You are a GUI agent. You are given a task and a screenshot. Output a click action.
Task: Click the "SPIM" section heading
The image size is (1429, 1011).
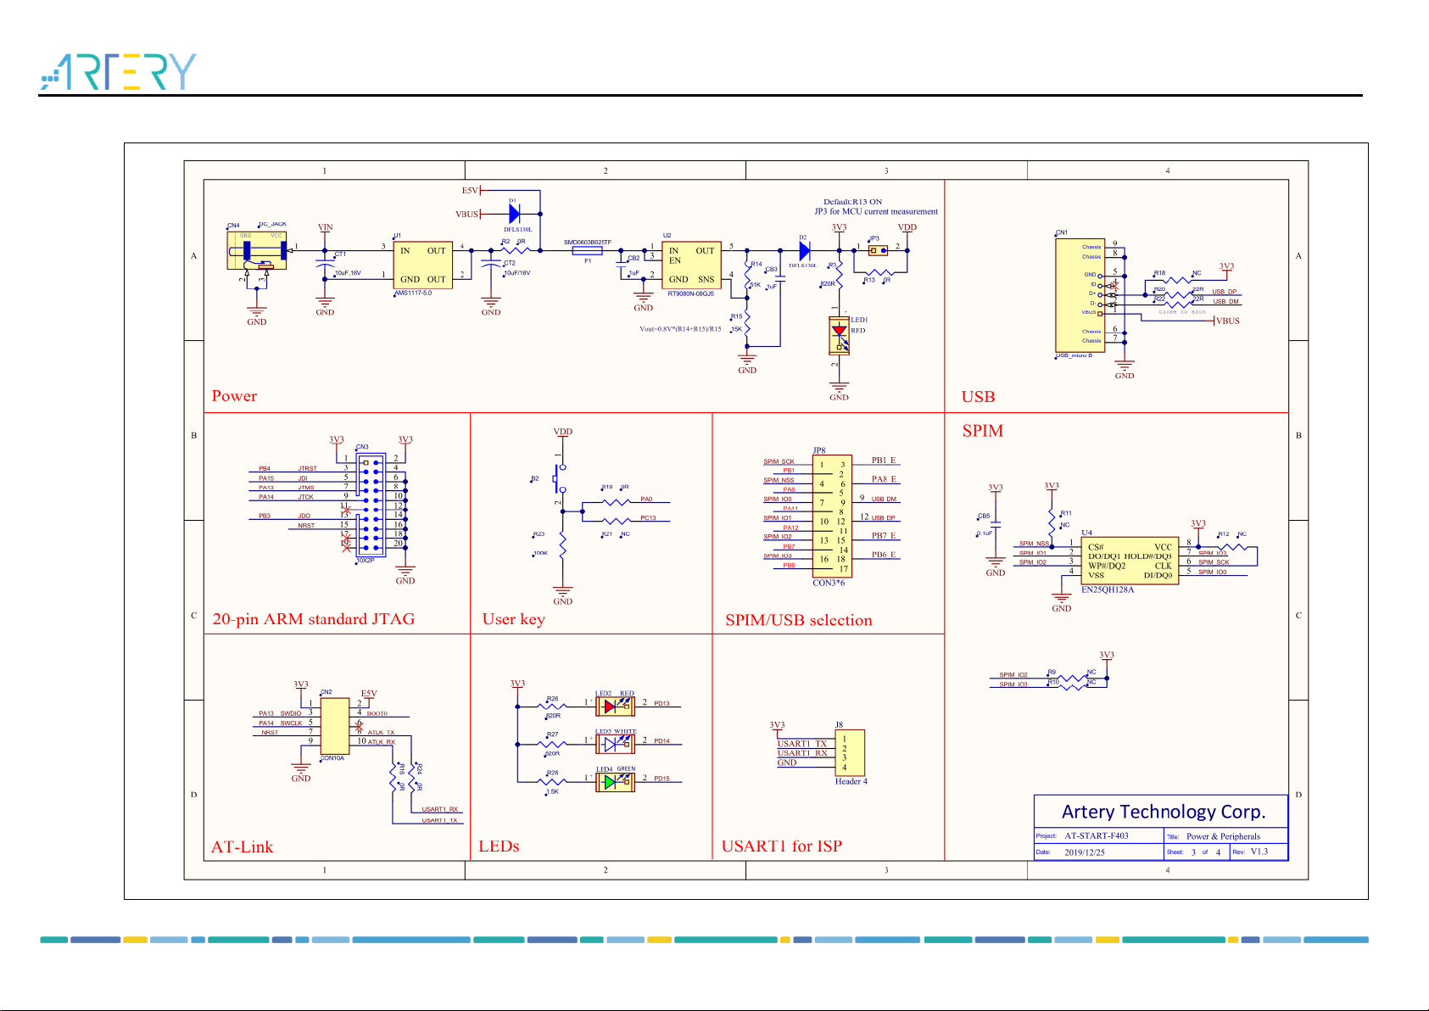[x=982, y=431]
